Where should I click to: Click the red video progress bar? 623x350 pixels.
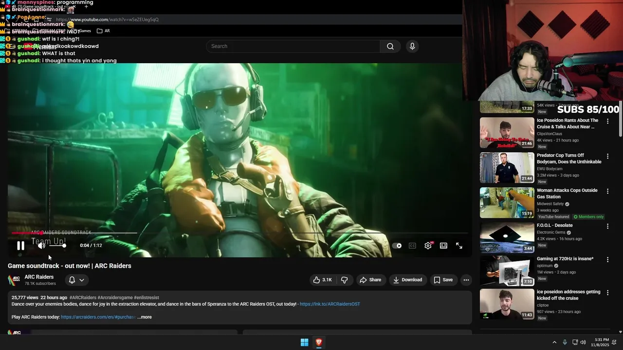(27, 233)
